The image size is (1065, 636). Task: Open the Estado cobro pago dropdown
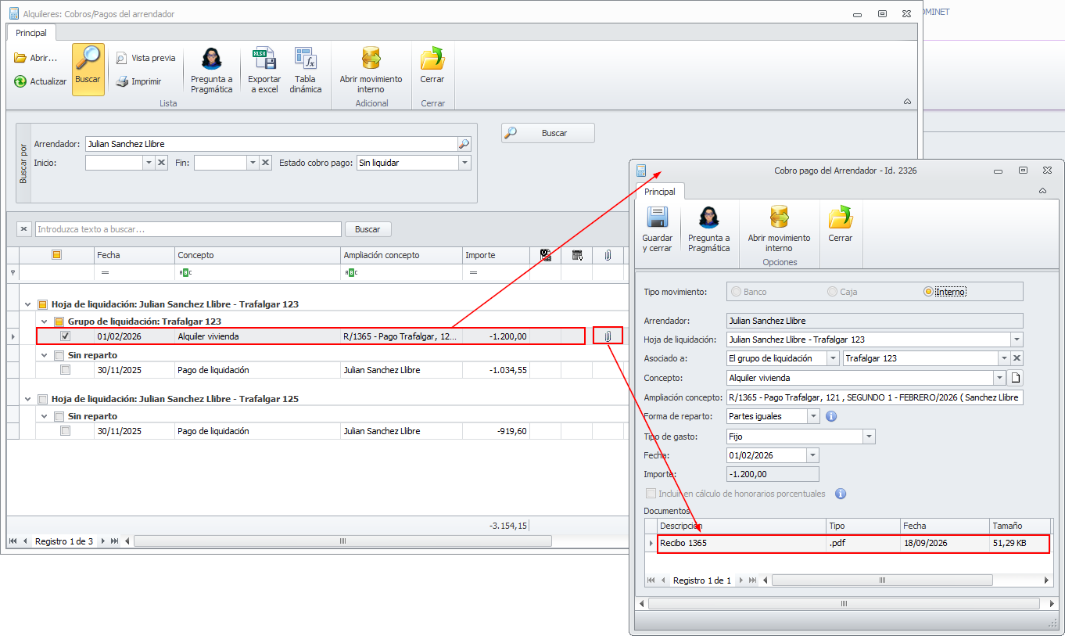pyautogui.click(x=465, y=163)
